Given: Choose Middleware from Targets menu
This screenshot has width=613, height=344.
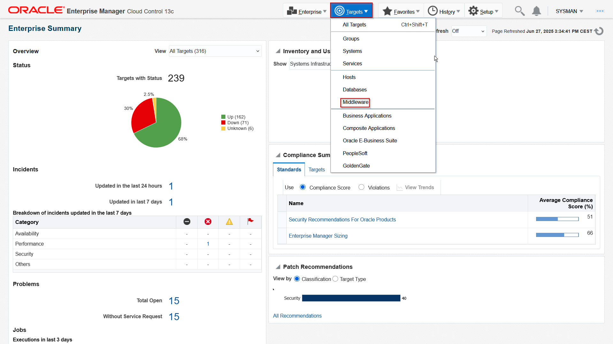Looking at the screenshot, I should [x=355, y=102].
